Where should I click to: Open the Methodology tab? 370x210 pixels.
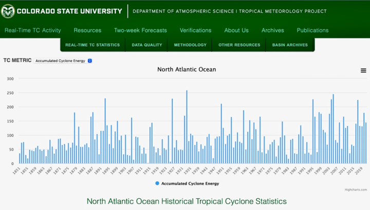(x=190, y=45)
